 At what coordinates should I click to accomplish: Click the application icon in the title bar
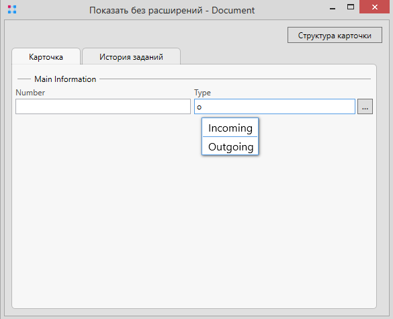pyautogui.click(x=12, y=9)
